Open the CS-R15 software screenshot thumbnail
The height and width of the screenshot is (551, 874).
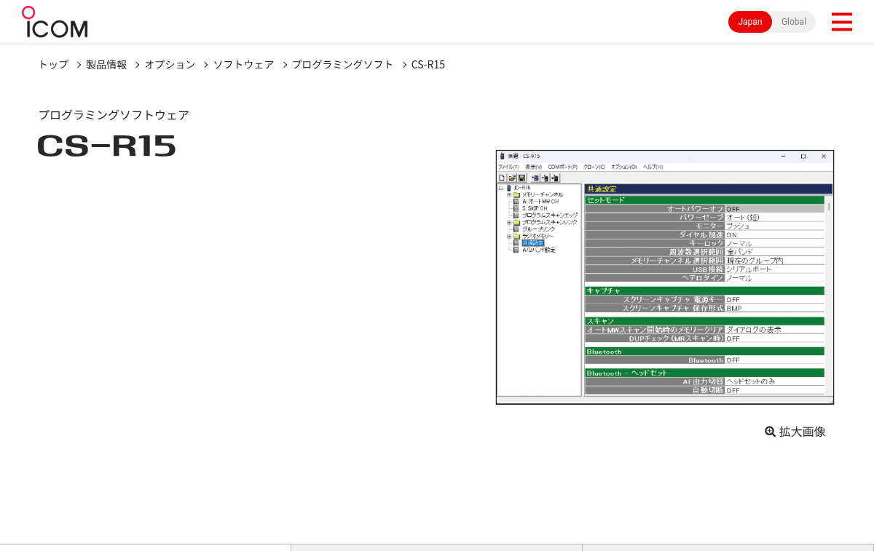[665, 277]
